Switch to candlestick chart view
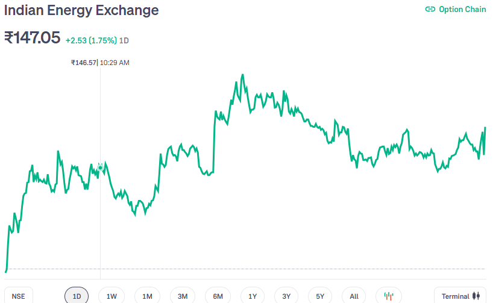Viewport: 493px width, 303px height. pos(389,296)
